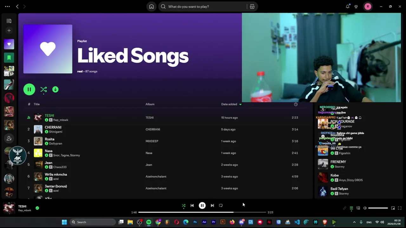Sort by the Title column header

[37, 104]
